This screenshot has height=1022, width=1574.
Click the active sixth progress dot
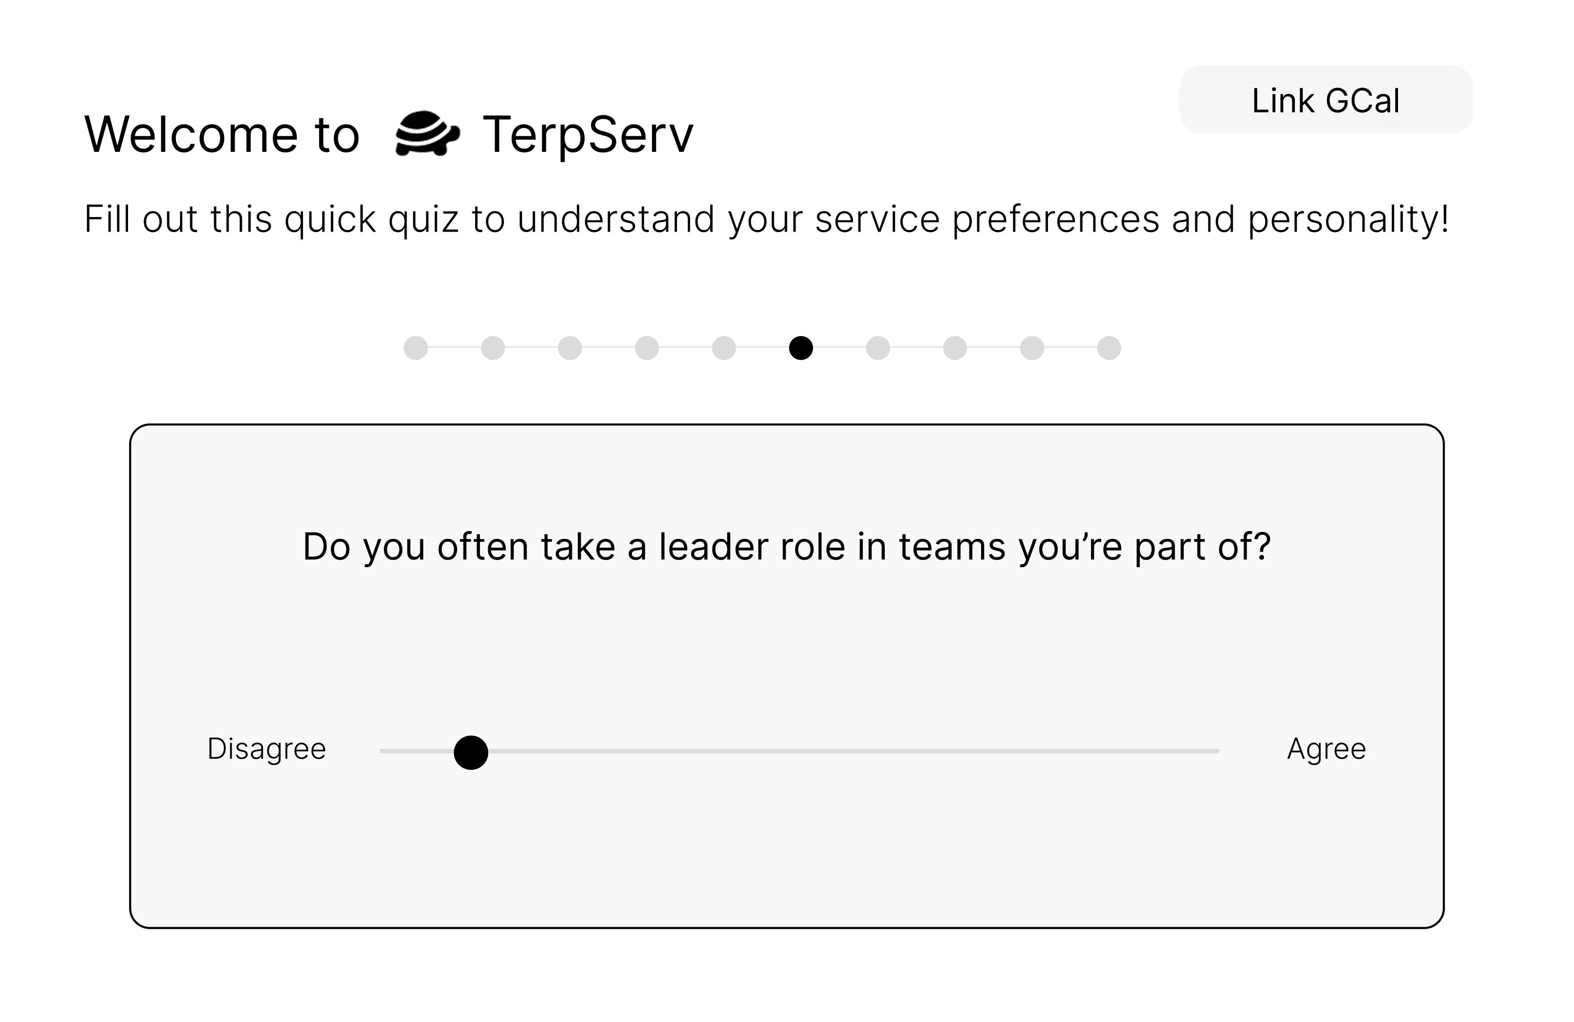pyautogui.click(x=801, y=348)
